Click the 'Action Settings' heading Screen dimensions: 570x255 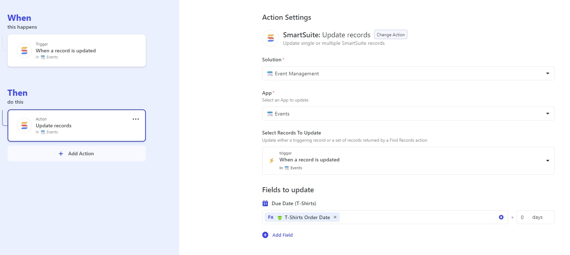coord(287,17)
